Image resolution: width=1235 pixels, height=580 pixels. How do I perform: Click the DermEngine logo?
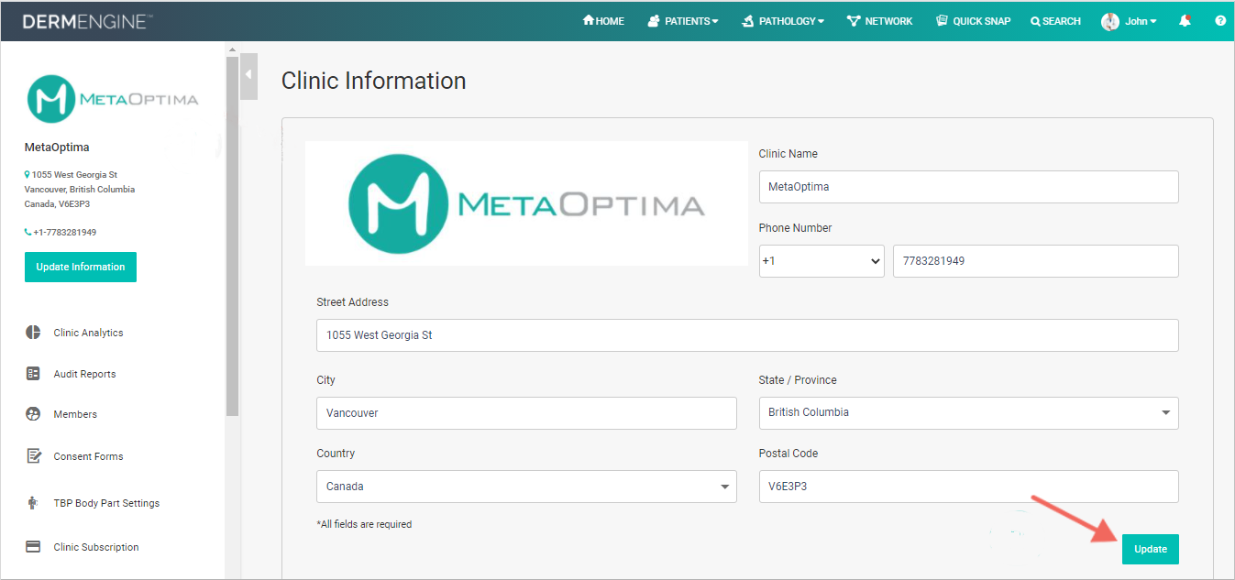tap(87, 21)
